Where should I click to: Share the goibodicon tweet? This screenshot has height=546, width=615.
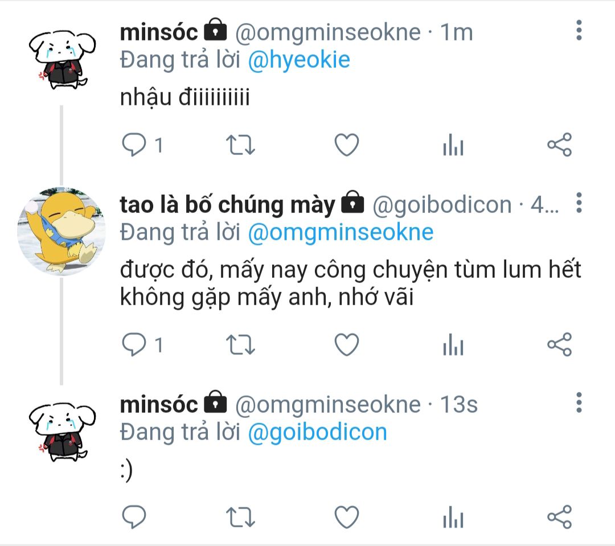(x=560, y=344)
